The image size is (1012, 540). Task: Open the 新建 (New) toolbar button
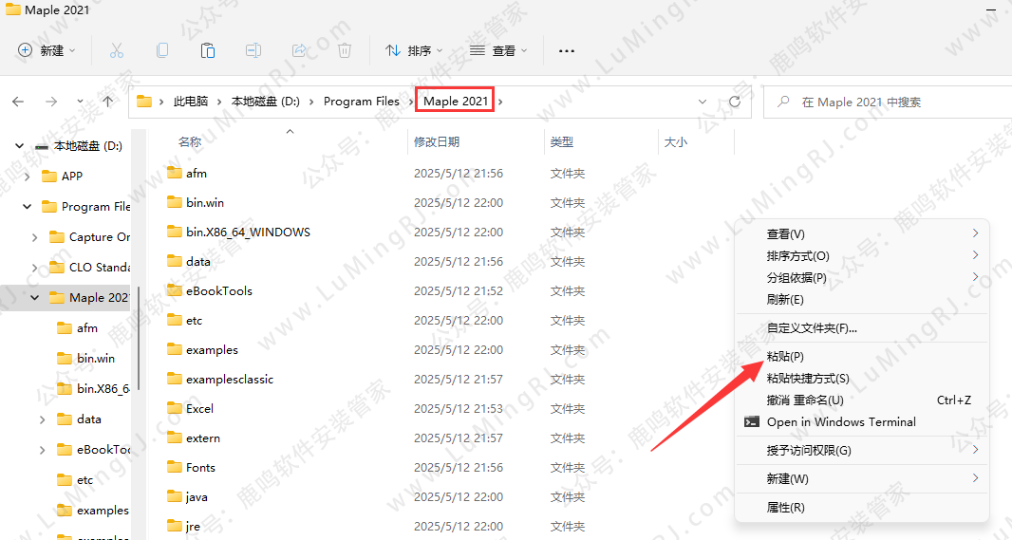[x=47, y=50]
